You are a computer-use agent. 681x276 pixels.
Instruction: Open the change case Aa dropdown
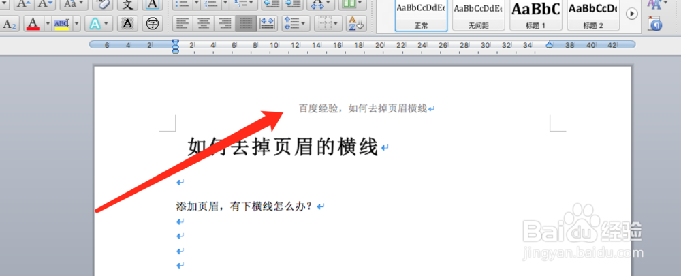pos(74,4)
